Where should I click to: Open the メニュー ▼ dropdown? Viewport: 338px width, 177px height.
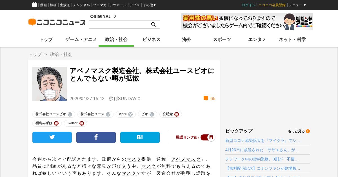pos(297,5)
